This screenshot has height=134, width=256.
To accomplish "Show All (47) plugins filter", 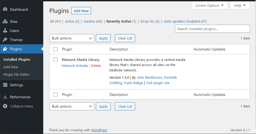I will point(55,21).
